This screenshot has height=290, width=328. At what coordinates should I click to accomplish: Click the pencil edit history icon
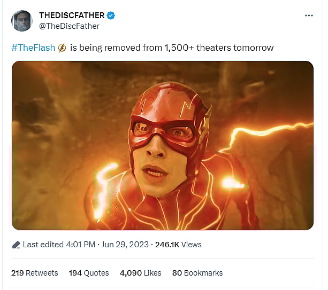(16, 245)
